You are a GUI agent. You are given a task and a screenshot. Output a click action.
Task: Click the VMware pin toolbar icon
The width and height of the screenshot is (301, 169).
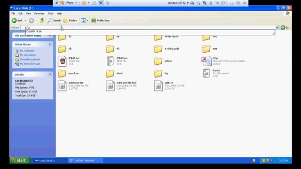pyautogui.click(x=56, y=3)
